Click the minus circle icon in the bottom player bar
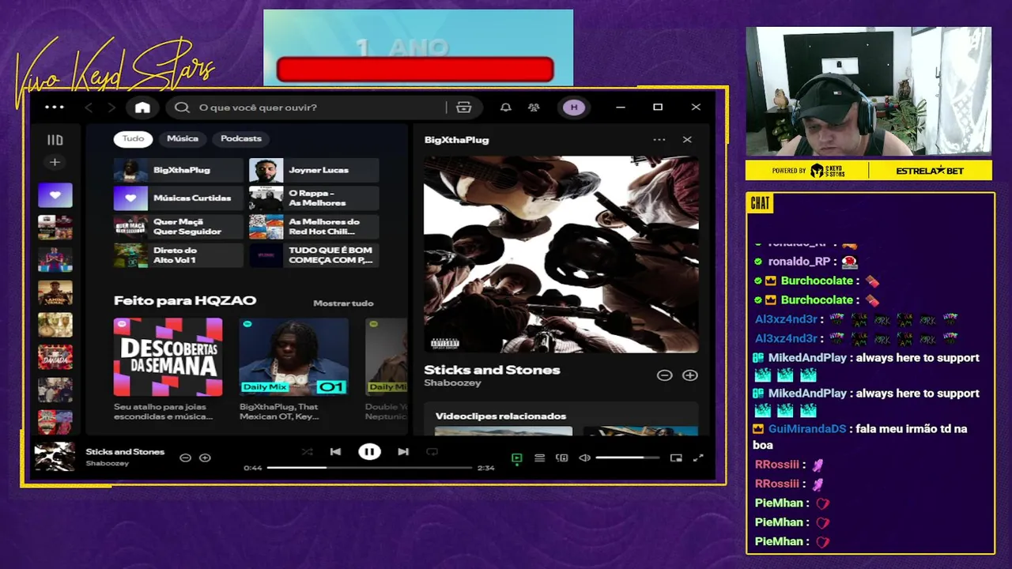Screen dimensions: 1012x569 185,458
